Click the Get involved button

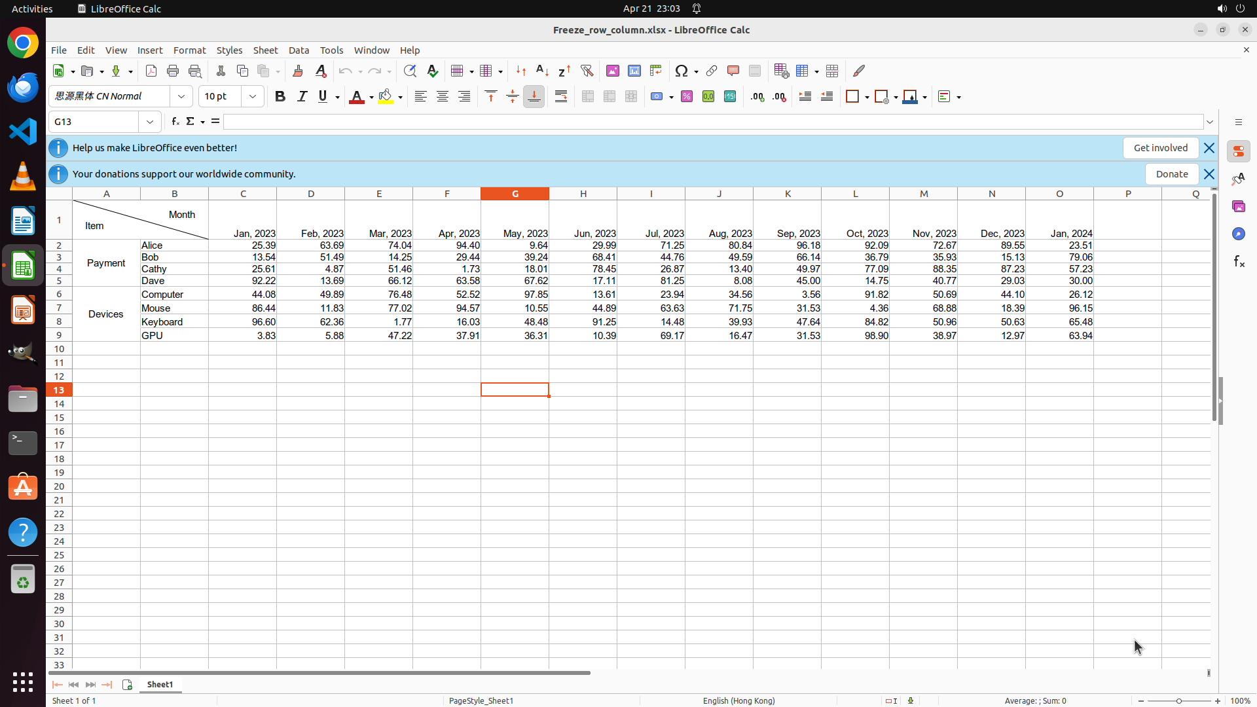coord(1160,148)
